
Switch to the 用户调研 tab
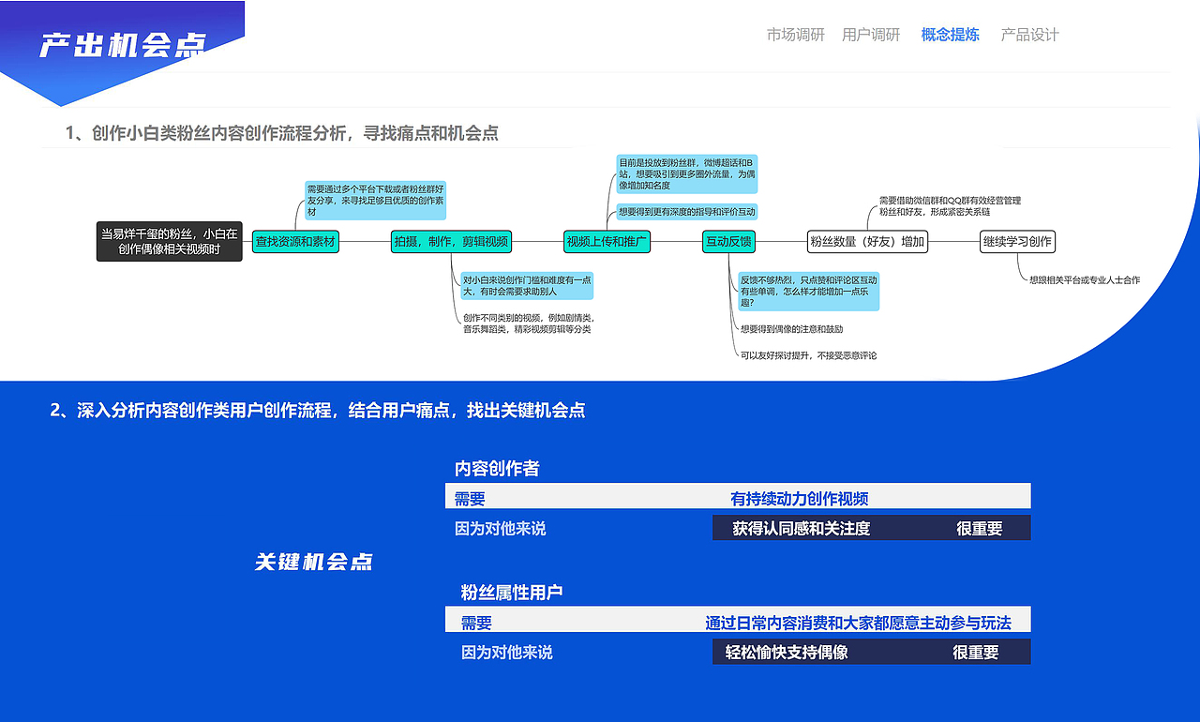872,35
